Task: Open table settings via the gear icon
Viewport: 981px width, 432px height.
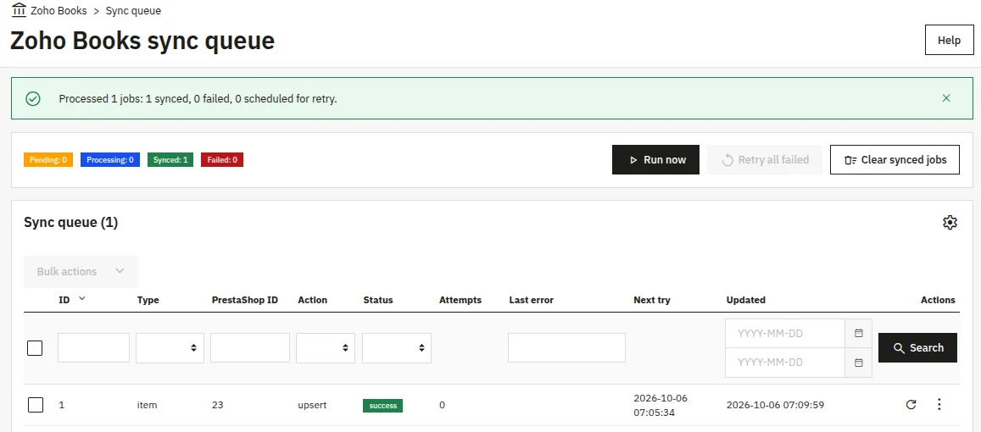Action: pos(950,223)
